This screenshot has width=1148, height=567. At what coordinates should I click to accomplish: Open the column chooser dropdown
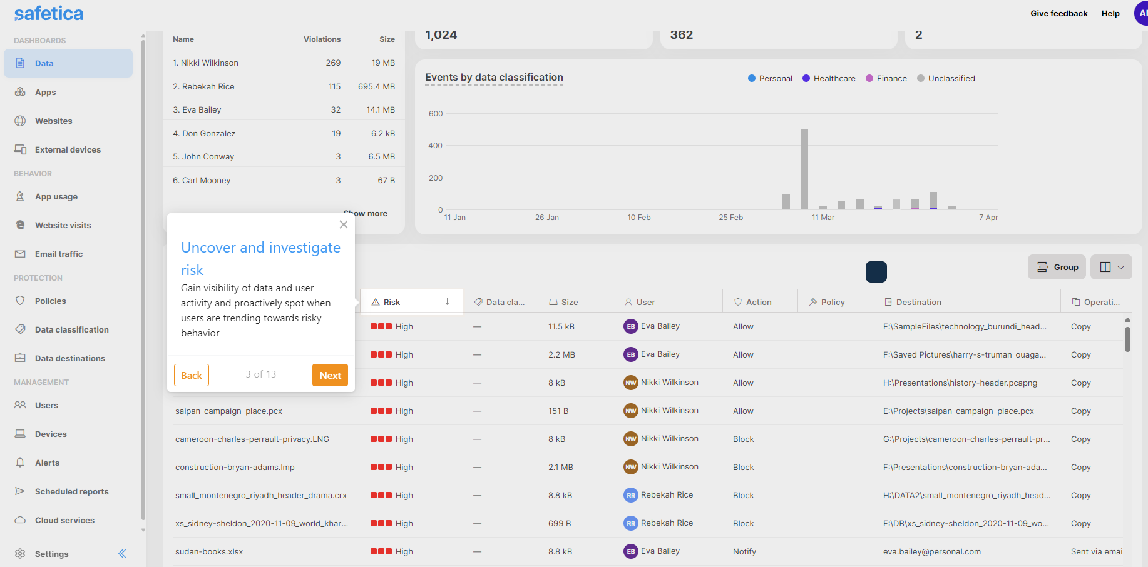[1111, 267]
